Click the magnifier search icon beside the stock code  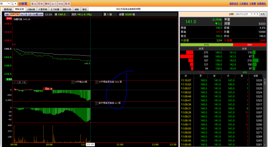pos(12,4)
